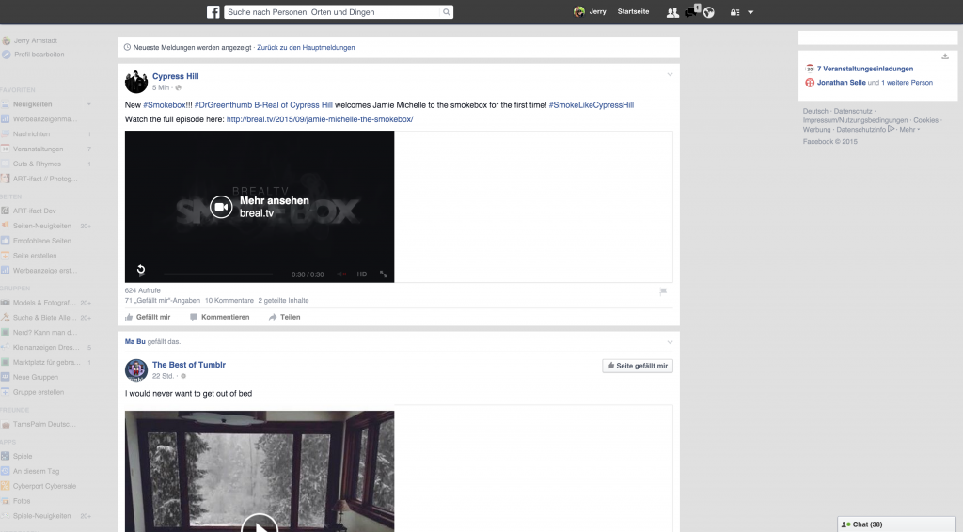Click Mehr ansehen video camera icon

coord(221,207)
